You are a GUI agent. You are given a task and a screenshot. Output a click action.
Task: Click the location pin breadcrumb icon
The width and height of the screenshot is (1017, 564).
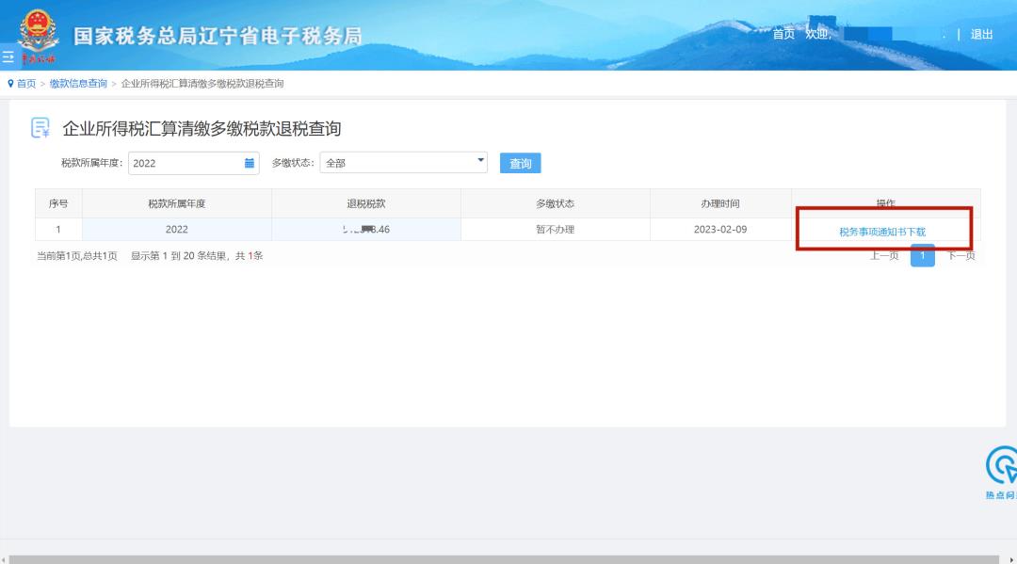tap(10, 84)
